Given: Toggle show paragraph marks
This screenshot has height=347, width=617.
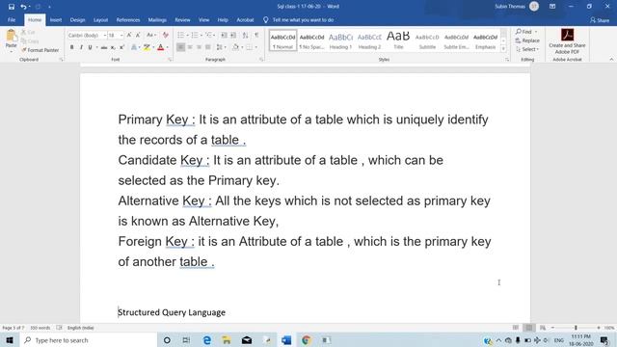Looking at the screenshot, I should pyautogui.click(x=256, y=35).
